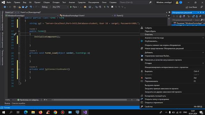Click the Visual Studio search magnifier icon
The width and height of the screenshot is (205, 115).
150,2
